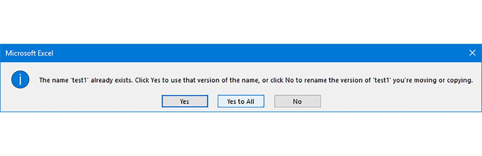This screenshot has height=156, width=482.
Task: Click the blue information icon
Action: click(x=20, y=80)
